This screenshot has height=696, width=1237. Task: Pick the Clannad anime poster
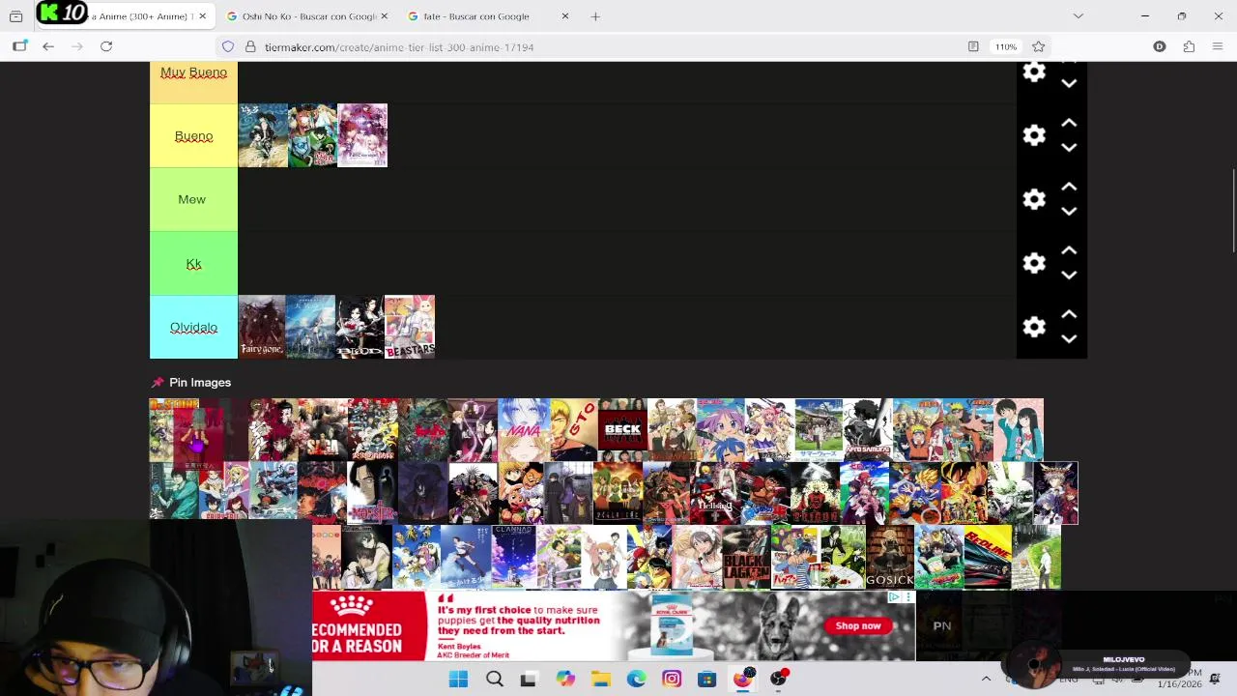pyautogui.click(x=514, y=557)
